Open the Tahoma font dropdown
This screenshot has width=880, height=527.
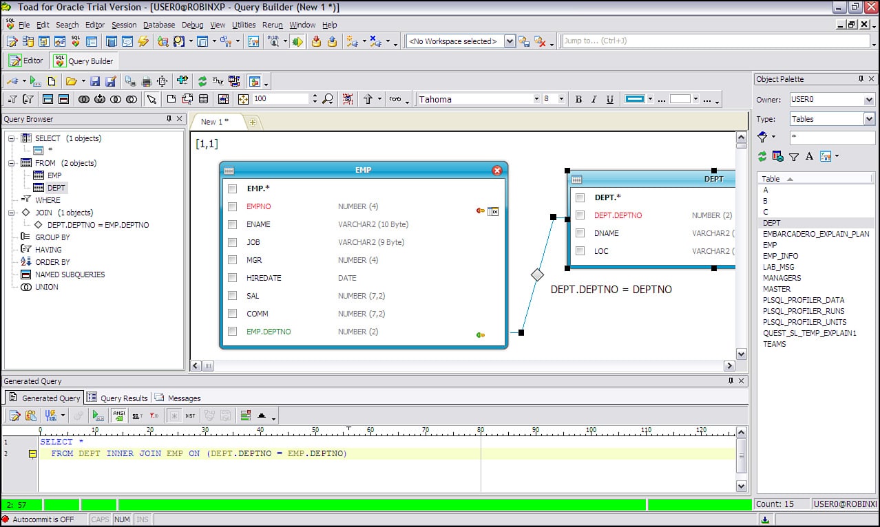[536, 99]
